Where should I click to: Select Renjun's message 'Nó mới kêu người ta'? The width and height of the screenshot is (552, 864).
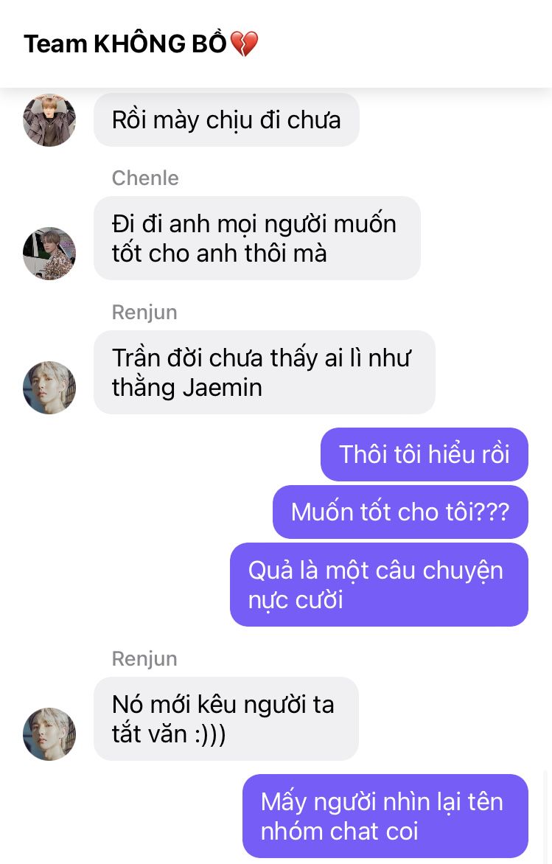[226, 719]
